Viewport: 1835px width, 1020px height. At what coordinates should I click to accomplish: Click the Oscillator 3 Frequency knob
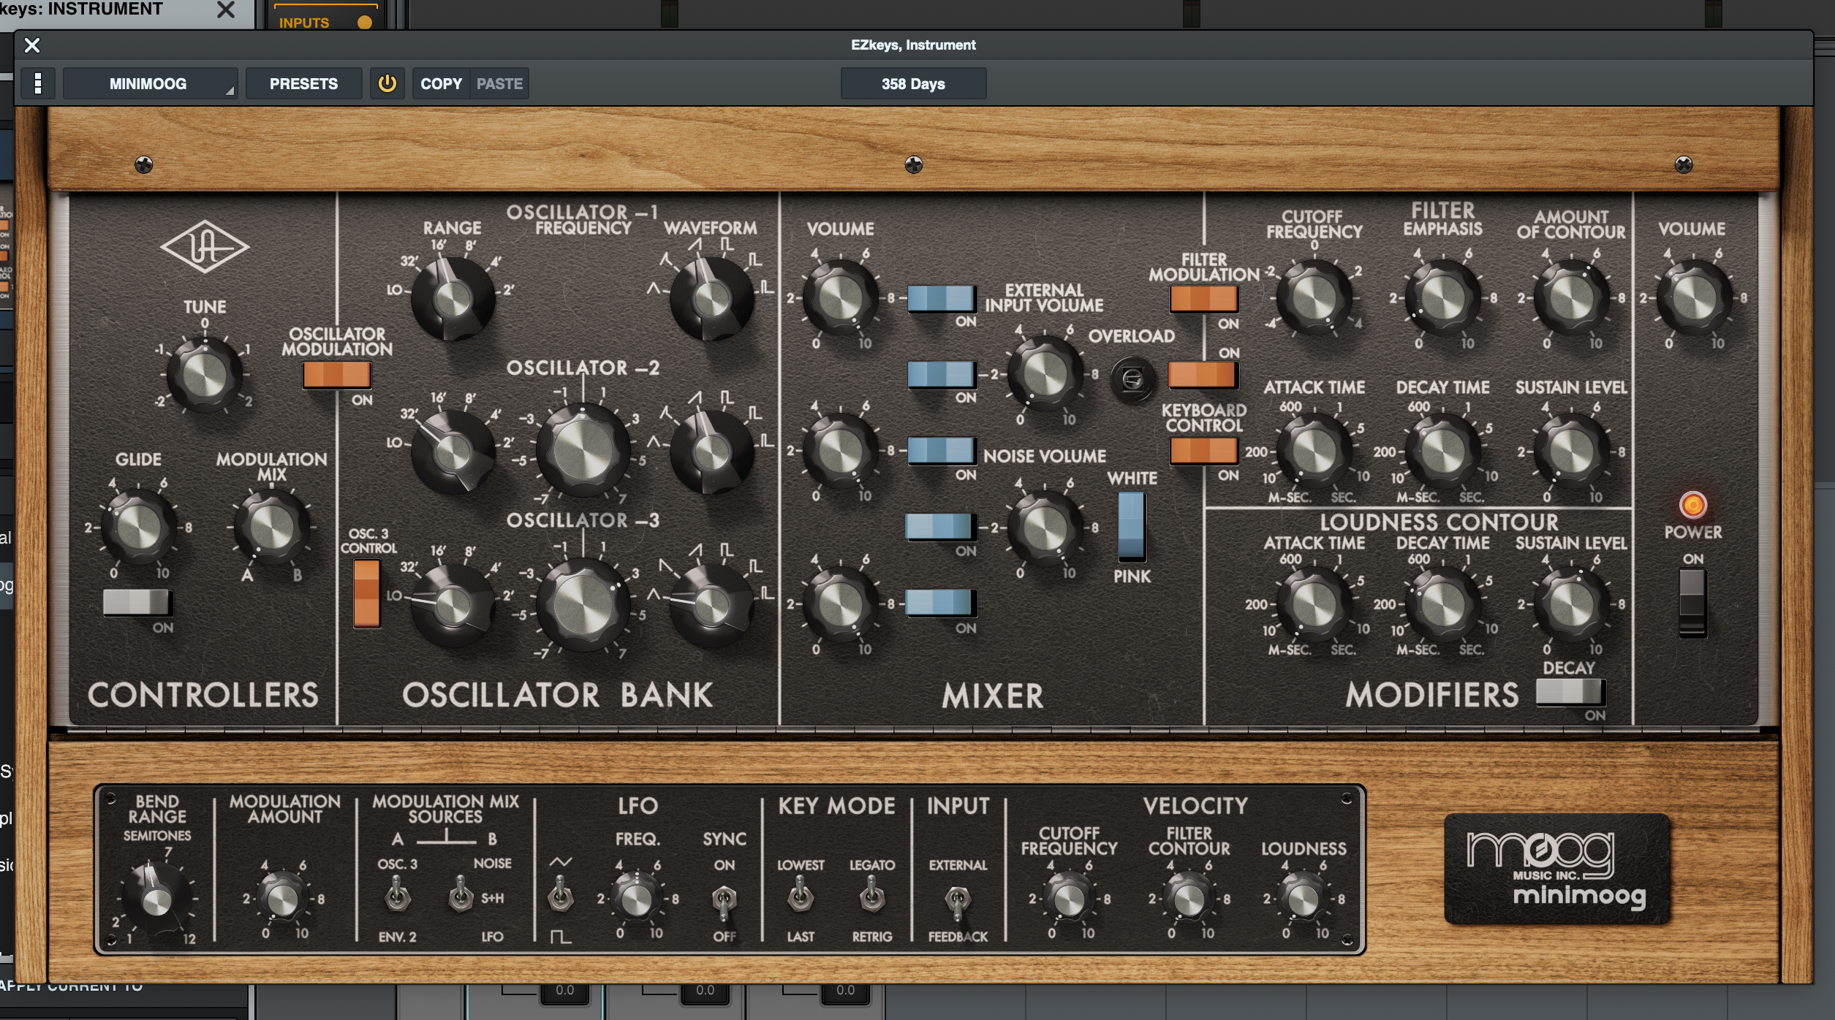[x=583, y=604]
